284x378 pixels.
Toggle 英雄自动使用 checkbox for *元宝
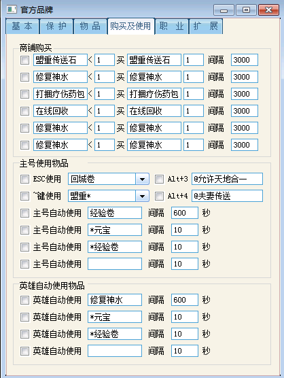[x=24, y=317]
